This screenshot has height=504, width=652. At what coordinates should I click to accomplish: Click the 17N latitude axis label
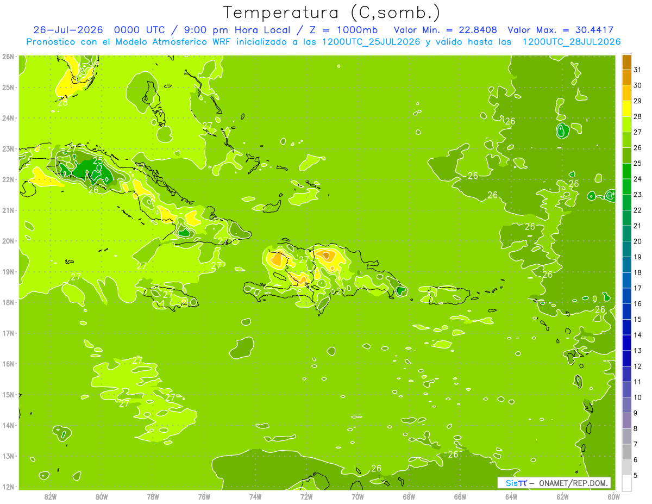[8, 333]
